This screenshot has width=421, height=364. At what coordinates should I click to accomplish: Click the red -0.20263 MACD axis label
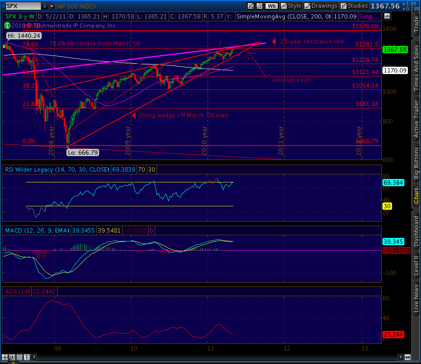click(x=396, y=250)
